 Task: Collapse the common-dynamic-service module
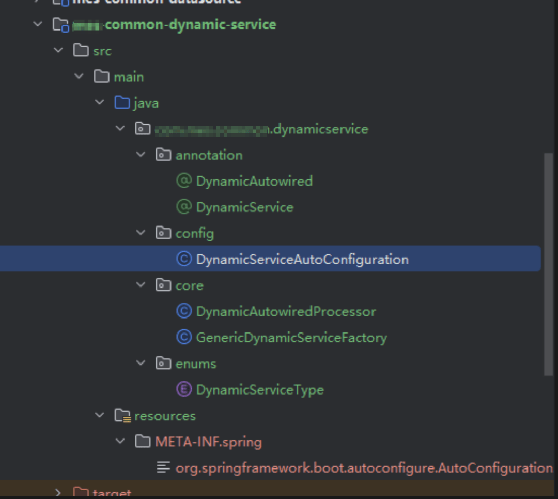click(38, 24)
